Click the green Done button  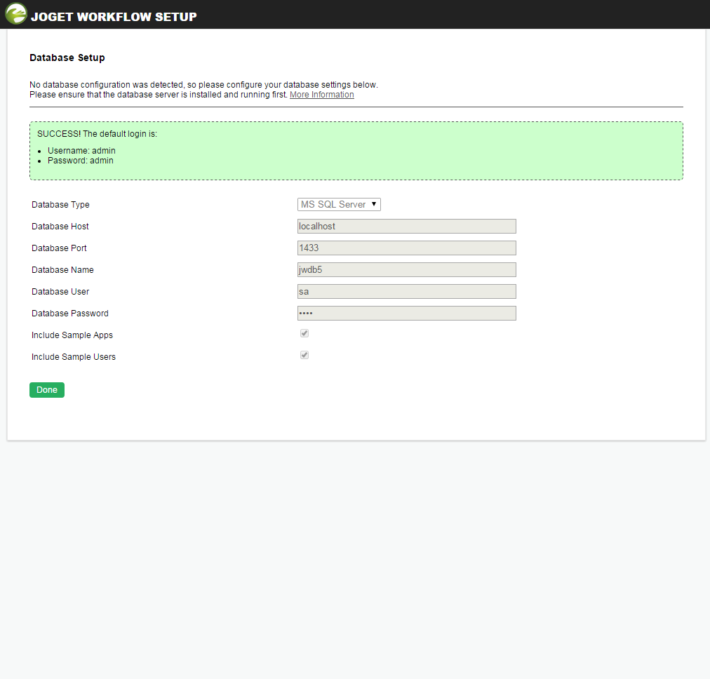pyautogui.click(x=47, y=390)
